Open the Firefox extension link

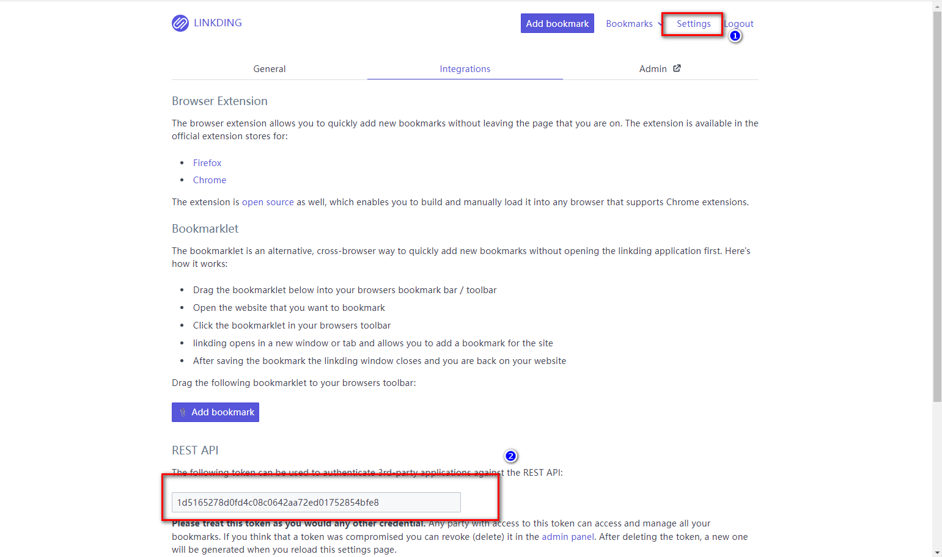pos(207,163)
